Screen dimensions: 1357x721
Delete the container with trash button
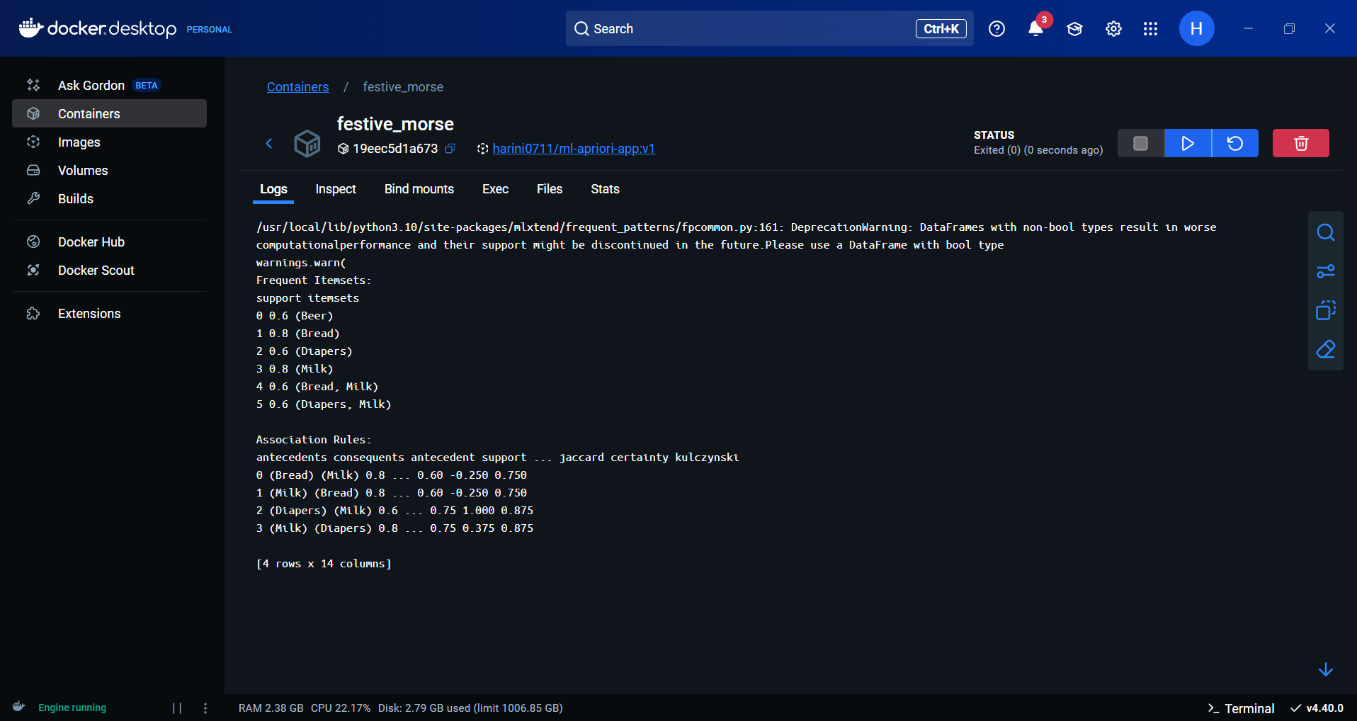(1301, 143)
